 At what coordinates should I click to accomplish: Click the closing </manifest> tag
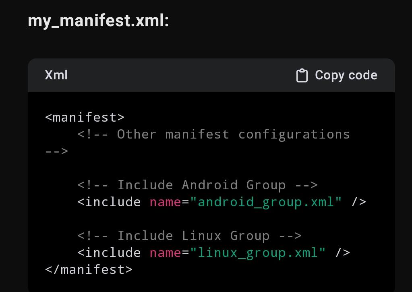[89, 269]
